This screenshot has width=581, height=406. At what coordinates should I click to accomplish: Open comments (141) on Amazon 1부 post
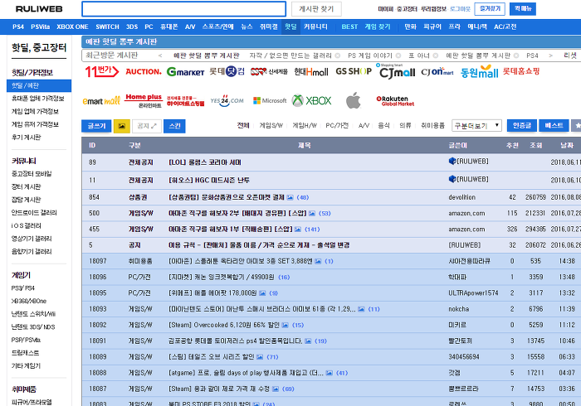tap(312, 230)
